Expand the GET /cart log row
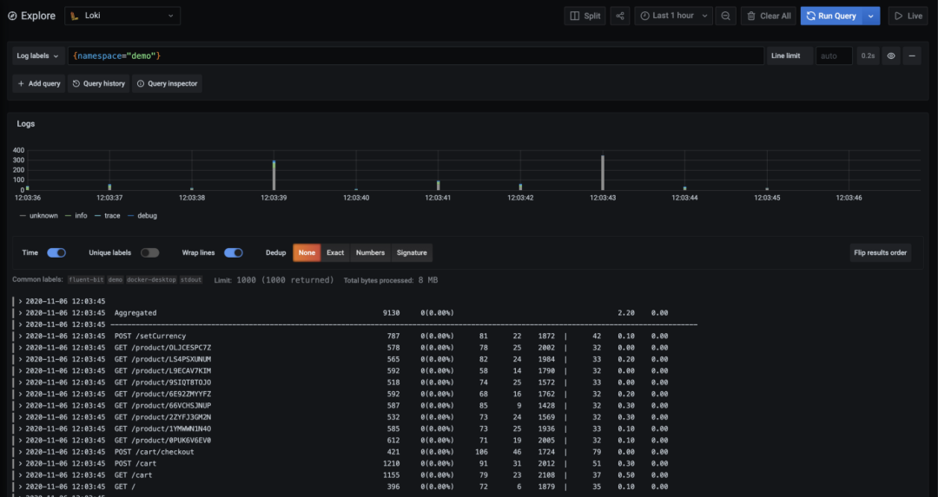This screenshot has height=497, width=938. 20,475
